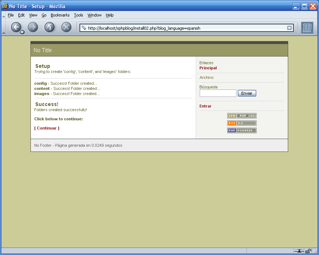Click the Entrar login link

[x=205, y=106]
